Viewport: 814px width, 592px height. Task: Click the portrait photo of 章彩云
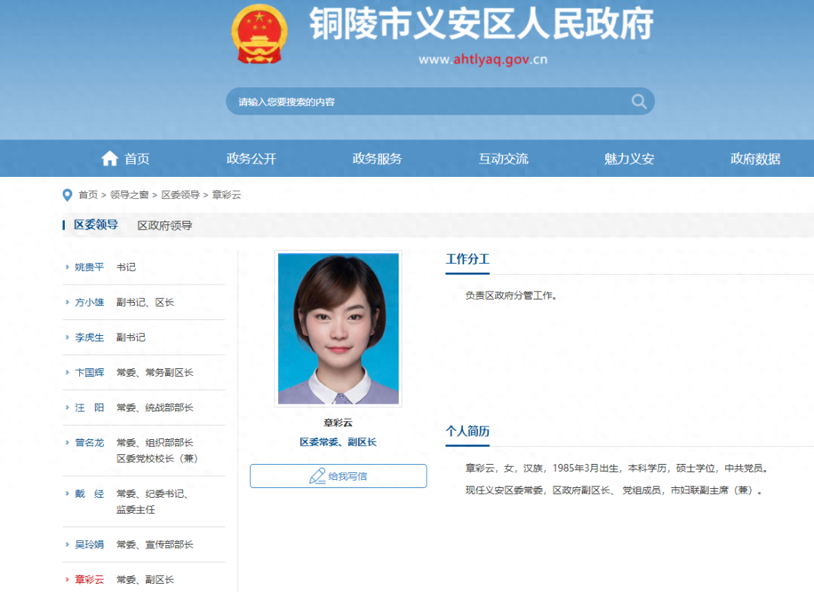[338, 328]
